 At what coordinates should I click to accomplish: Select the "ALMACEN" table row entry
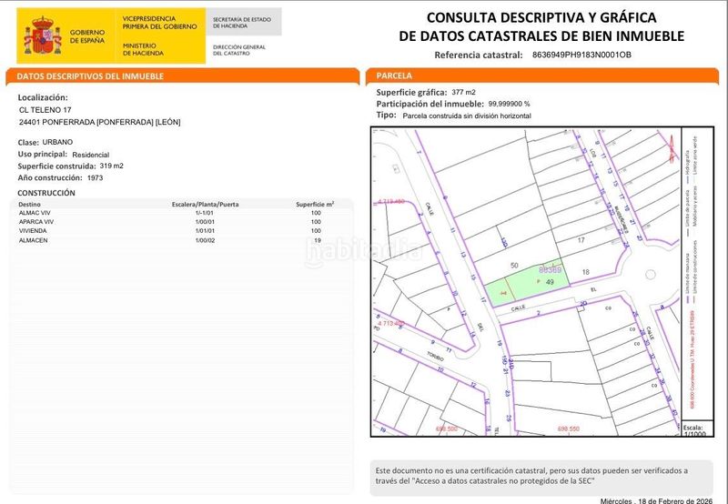[33, 240]
